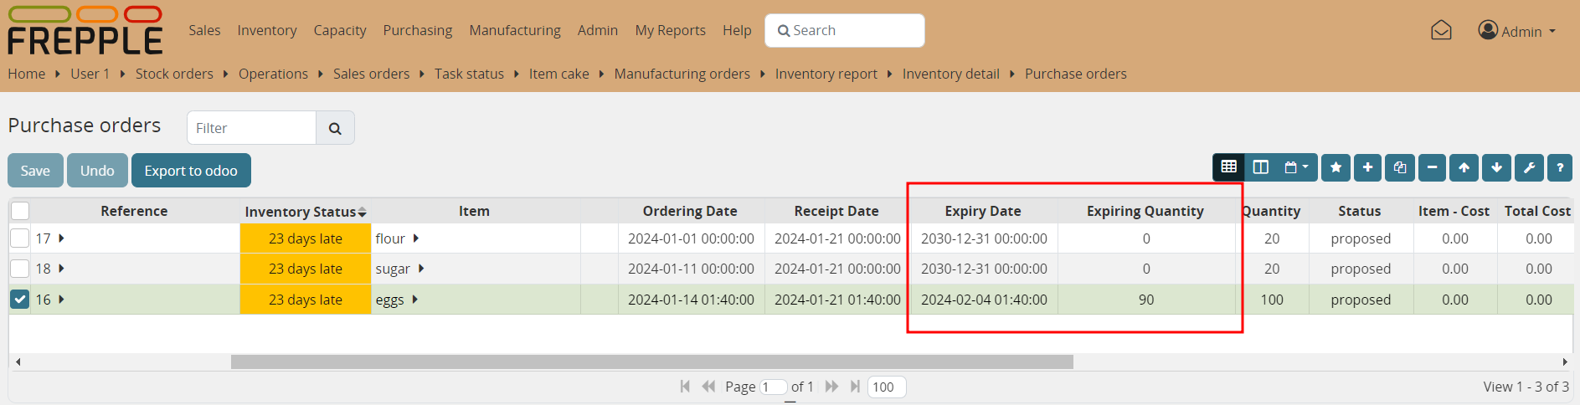1580x405 pixels.
Task: Go to first page icon
Action: [685, 386]
